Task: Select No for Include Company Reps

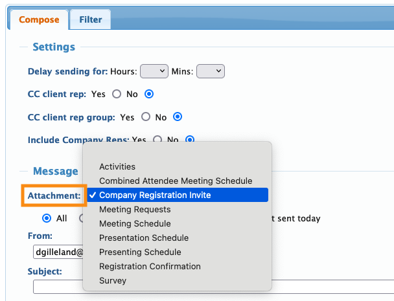Action: coord(190,139)
